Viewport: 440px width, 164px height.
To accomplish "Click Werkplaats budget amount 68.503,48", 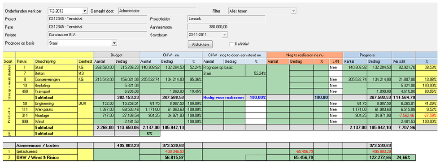I will [126, 109].
